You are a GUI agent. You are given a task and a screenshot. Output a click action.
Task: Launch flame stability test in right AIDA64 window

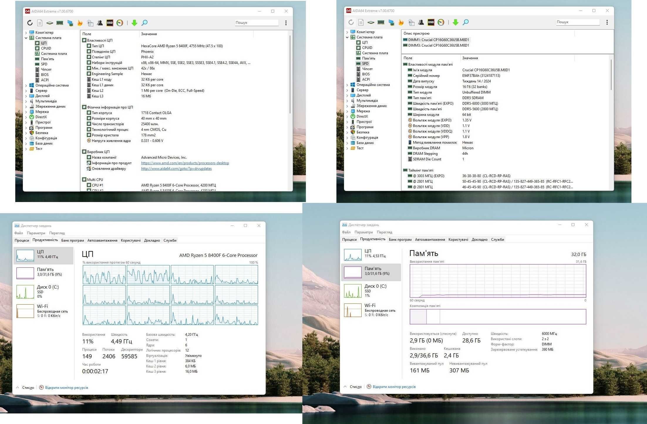(x=401, y=22)
